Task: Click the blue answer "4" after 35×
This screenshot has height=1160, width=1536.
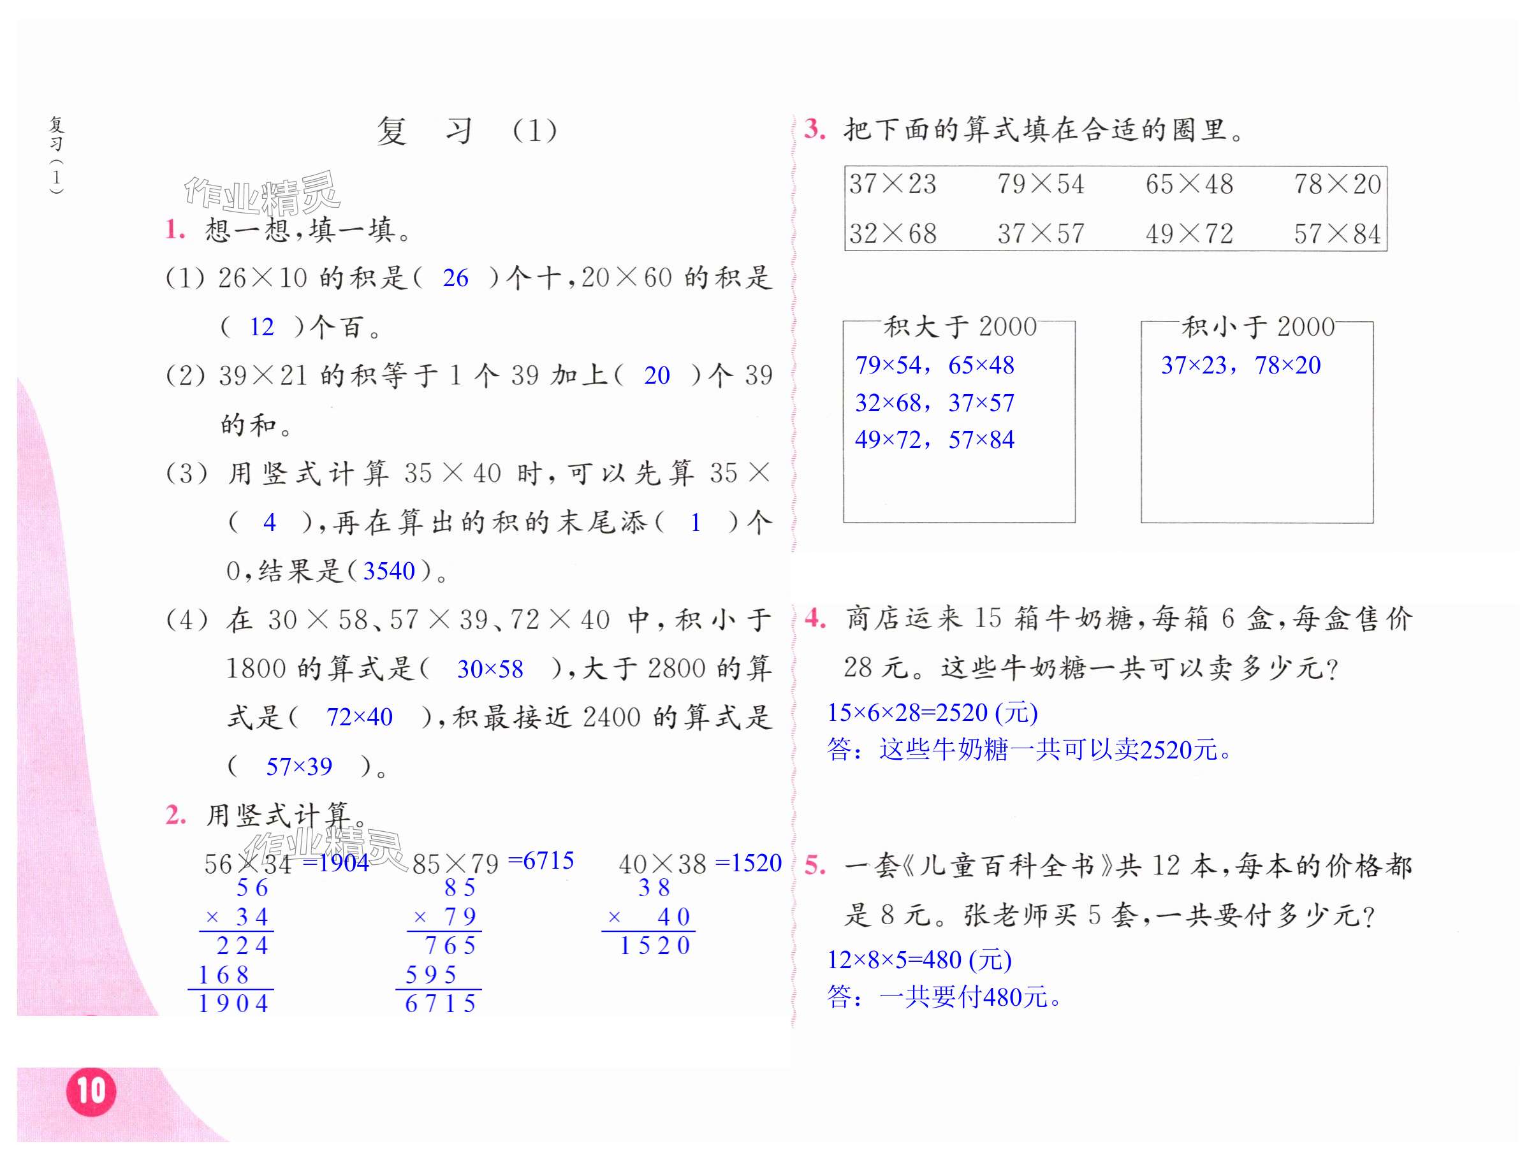Action: (270, 522)
